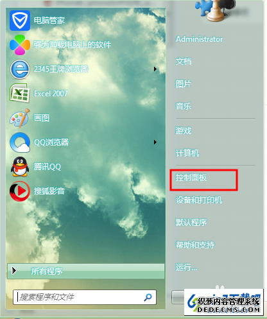Screen dimensions: 267x319
Task: Launch 搜狐影音 player icon
Action: coord(20,191)
